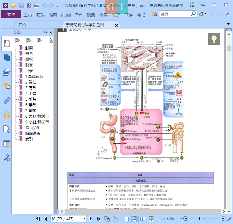Redo the last action
This screenshot has width=233, height=224.
[x=51, y=6]
